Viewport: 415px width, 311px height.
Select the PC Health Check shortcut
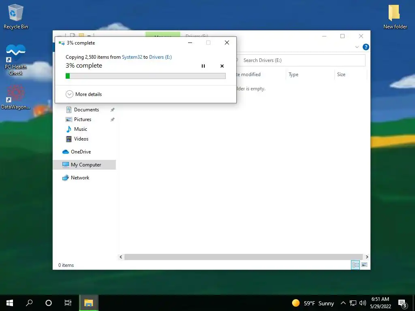16,60
